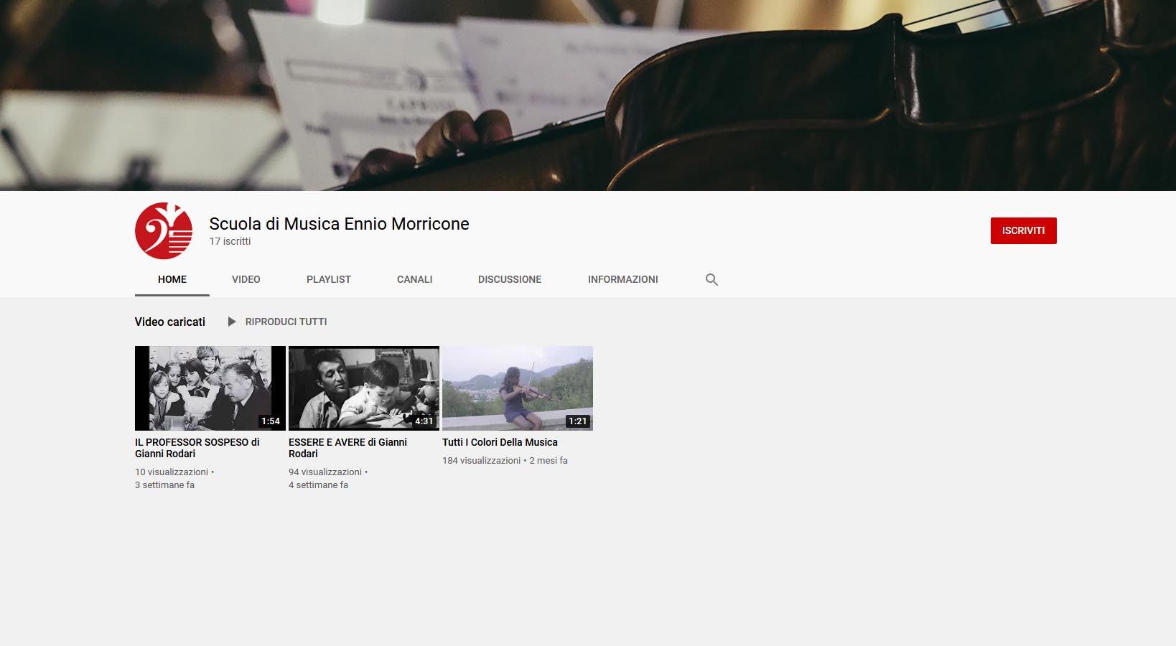
Task: Click the violin channel banner image
Action: click(588, 95)
